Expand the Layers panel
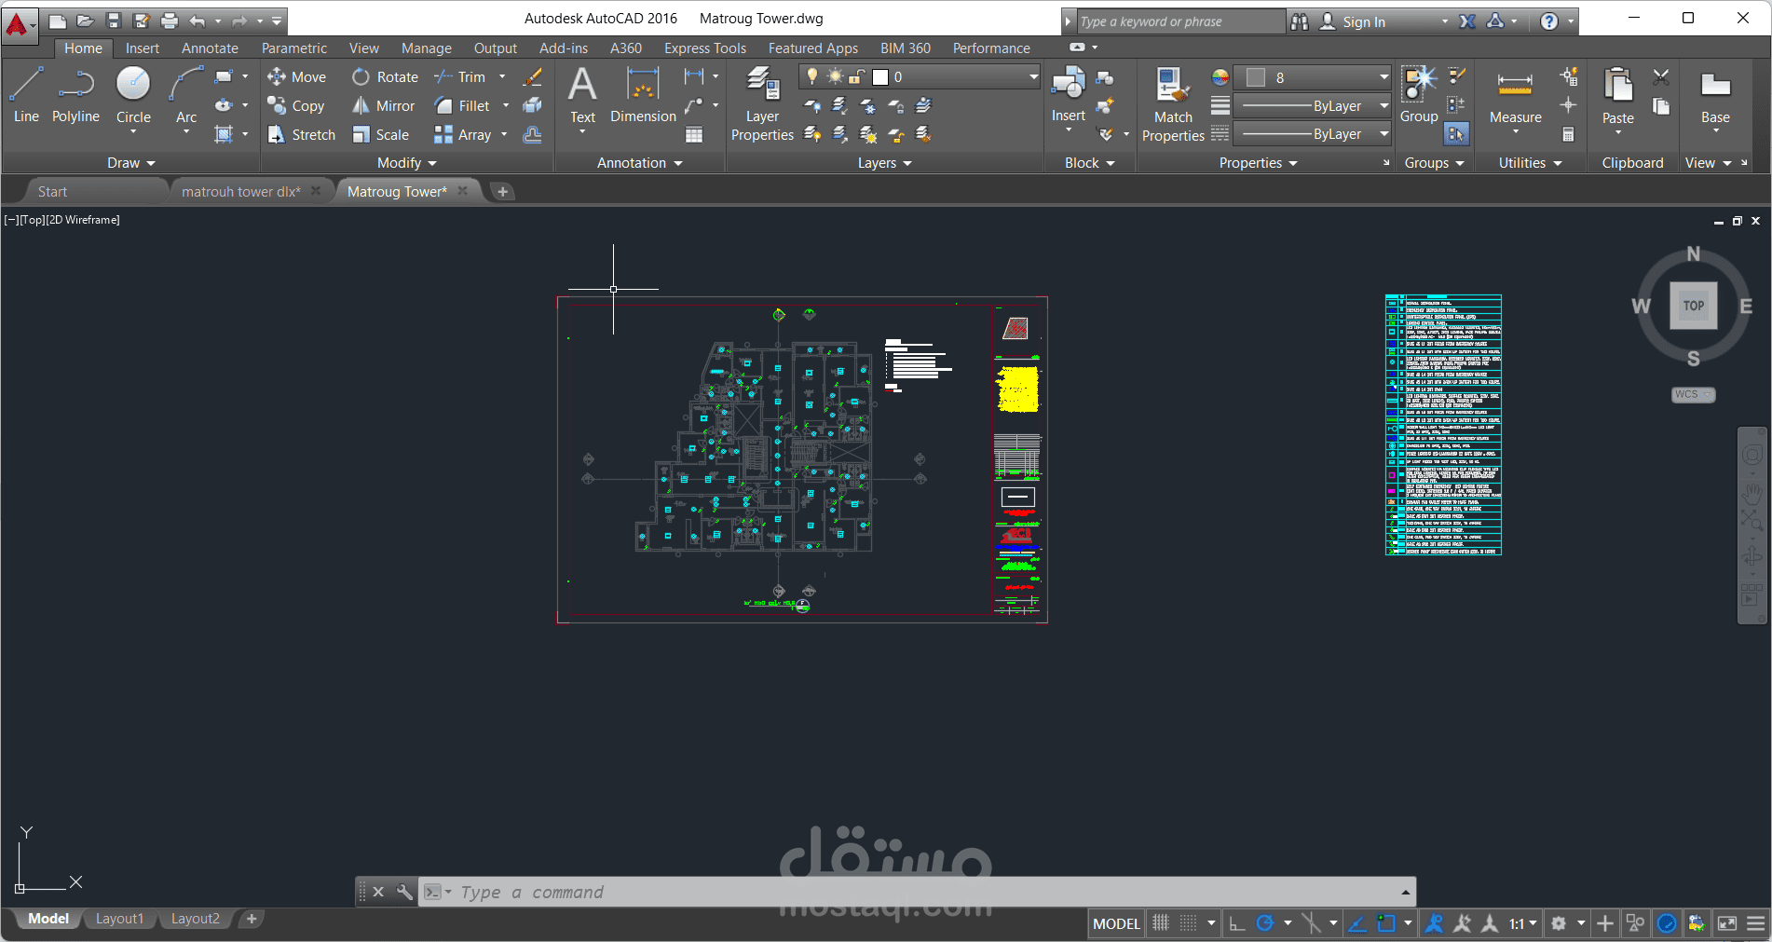1772x942 pixels. [x=884, y=163]
